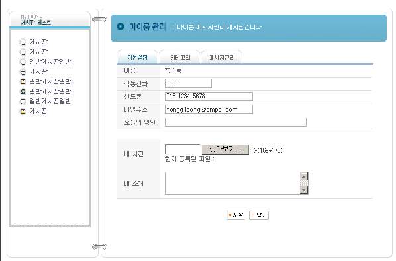
Task: Click the 내 소개 scrollbar down arrow
Action: [304, 190]
